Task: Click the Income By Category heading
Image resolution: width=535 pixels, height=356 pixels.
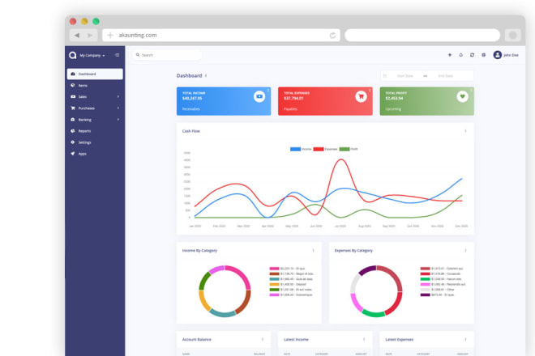Action: tap(199, 250)
